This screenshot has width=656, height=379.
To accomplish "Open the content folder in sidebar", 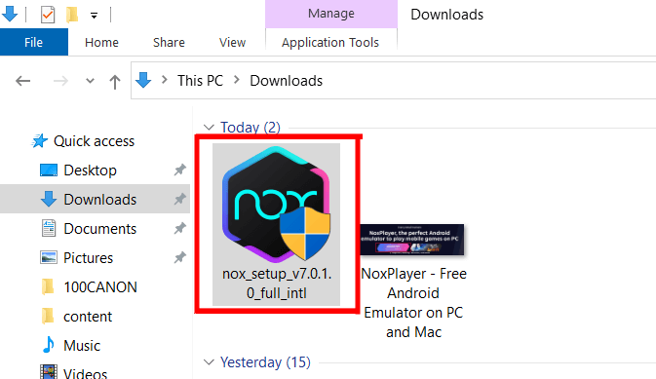I will pyautogui.click(x=88, y=317).
